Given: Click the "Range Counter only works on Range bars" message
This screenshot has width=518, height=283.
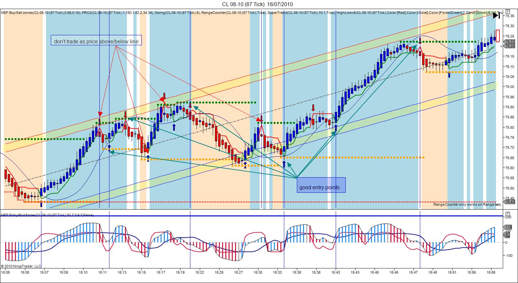Looking at the screenshot, I should coord(467,204).
